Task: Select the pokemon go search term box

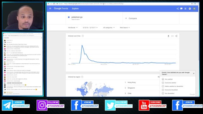Action: point(94,18)
